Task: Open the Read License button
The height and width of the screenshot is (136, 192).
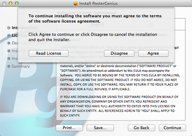Action: tap(48, 53)
